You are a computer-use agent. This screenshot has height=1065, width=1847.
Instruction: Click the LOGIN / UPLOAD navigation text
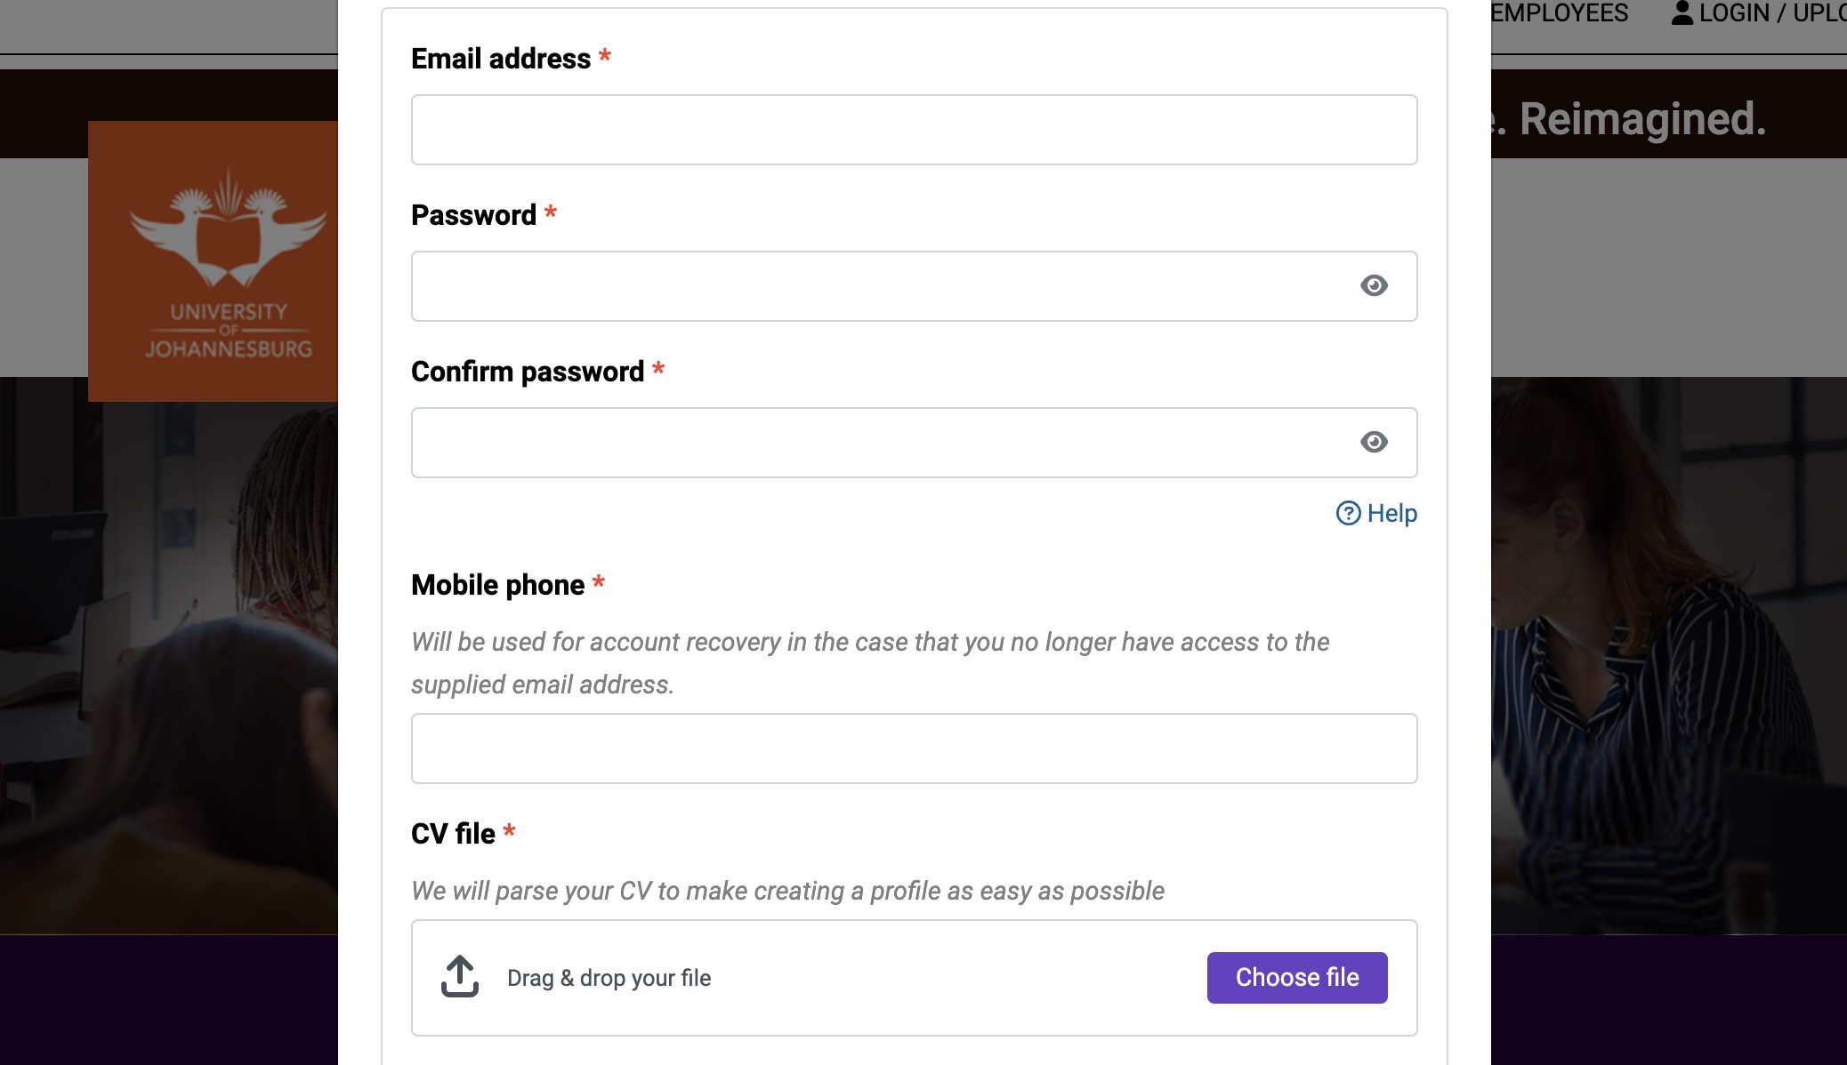coord(1772,12)
